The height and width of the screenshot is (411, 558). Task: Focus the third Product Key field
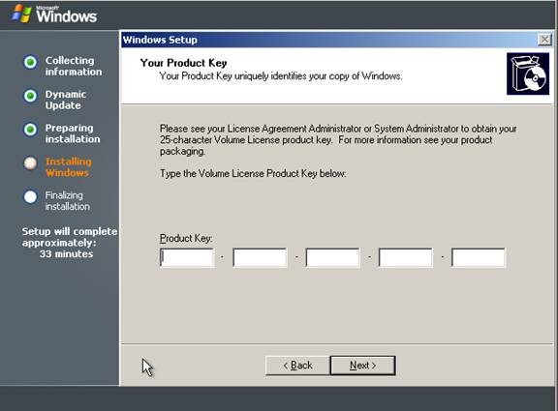pos(332,257)
